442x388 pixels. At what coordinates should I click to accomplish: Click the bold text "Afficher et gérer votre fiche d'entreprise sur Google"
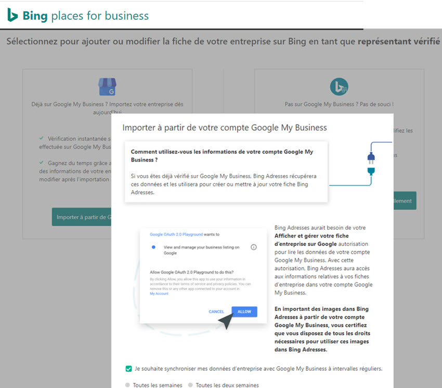click(311, 240)
